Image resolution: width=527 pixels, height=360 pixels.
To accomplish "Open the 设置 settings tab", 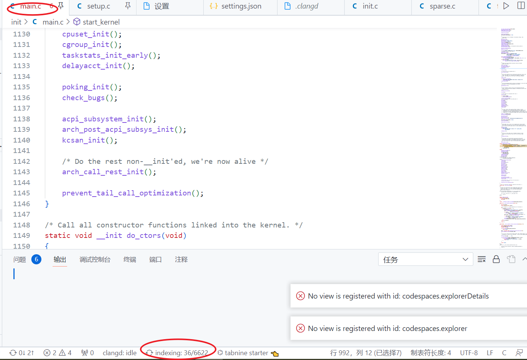I will coord(161,6).
